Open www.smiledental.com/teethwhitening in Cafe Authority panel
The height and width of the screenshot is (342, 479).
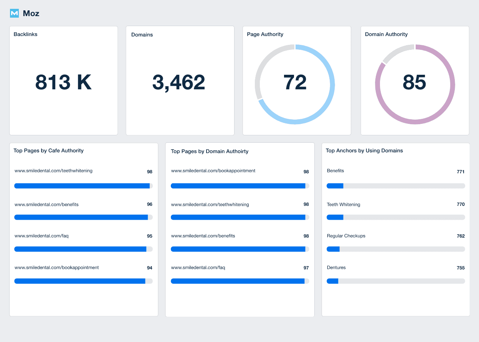coord(53,171)
